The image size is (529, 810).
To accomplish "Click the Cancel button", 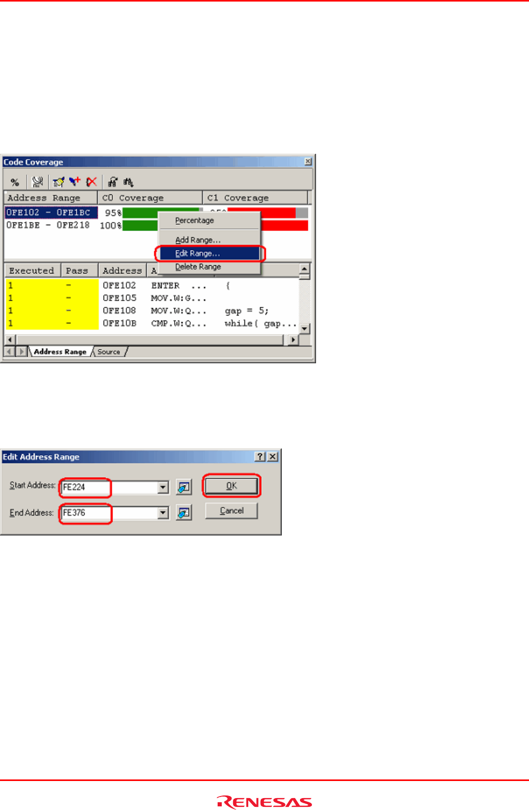I will pos(232,511).
